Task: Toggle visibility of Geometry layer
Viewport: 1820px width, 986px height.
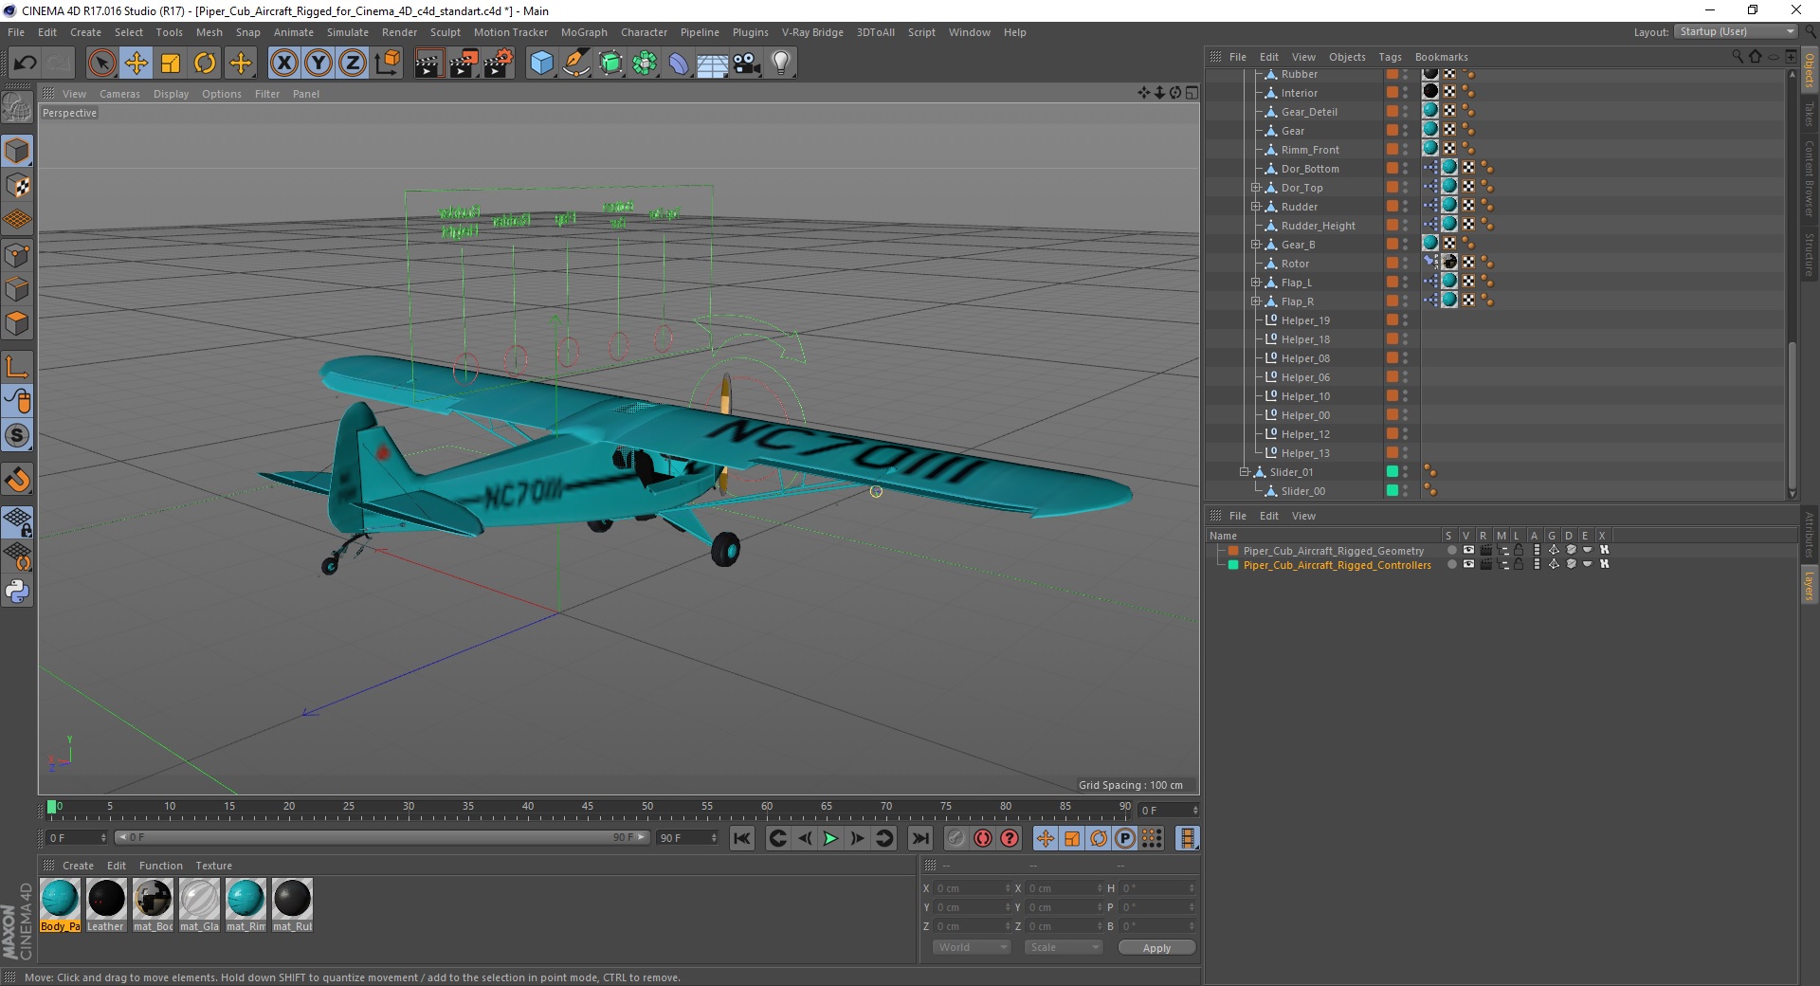Action: (1468, 550)
